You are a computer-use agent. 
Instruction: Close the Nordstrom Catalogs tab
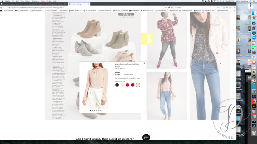[x=89, y=4]
